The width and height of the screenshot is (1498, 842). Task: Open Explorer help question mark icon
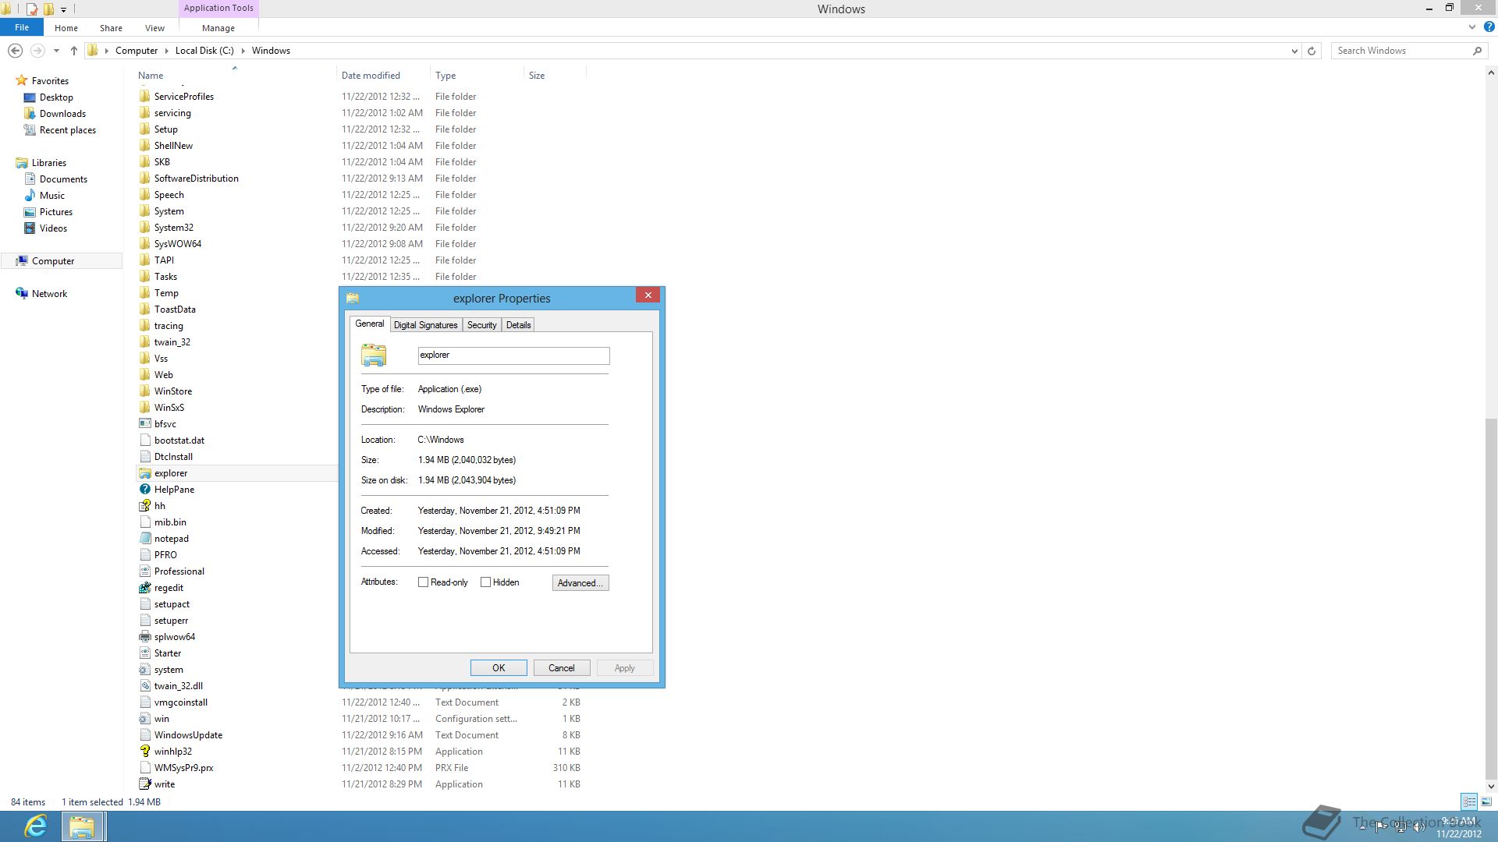(1489, 27)
